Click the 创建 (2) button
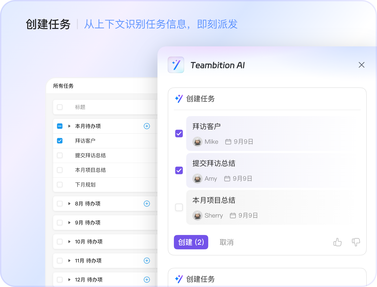The height and width of the screenshot is (287, 377). click(x=191, y=242)
